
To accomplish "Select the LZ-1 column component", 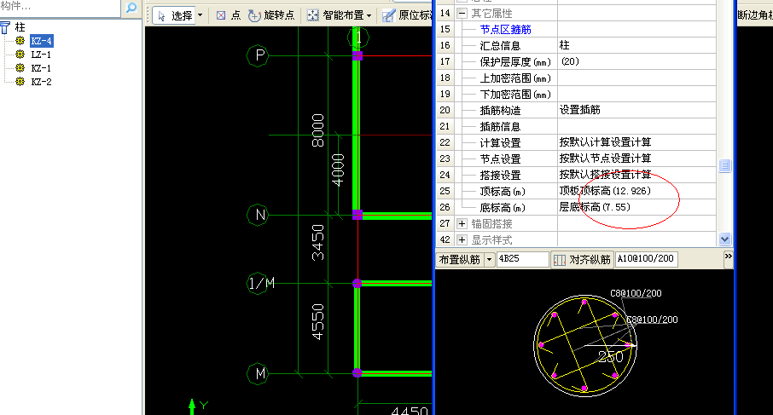I will coord(41,55).
